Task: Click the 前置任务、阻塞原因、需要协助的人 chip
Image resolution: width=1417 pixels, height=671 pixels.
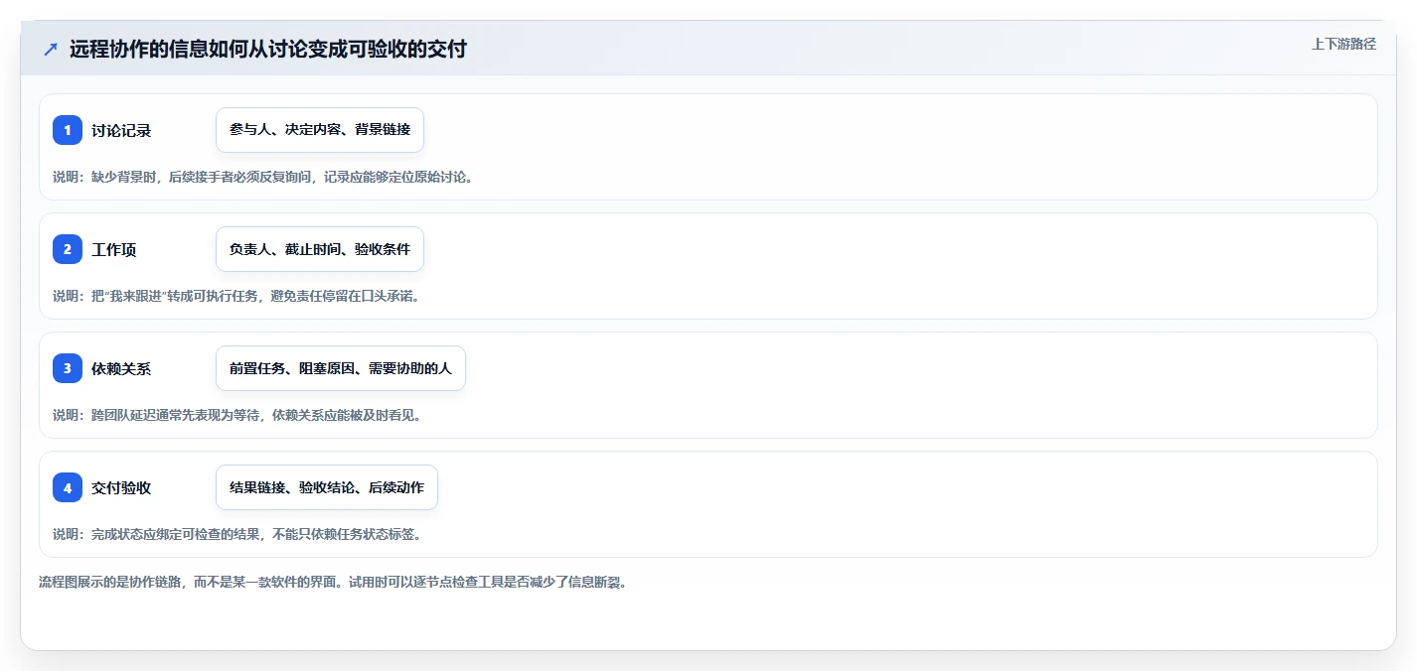Action: 341,368
